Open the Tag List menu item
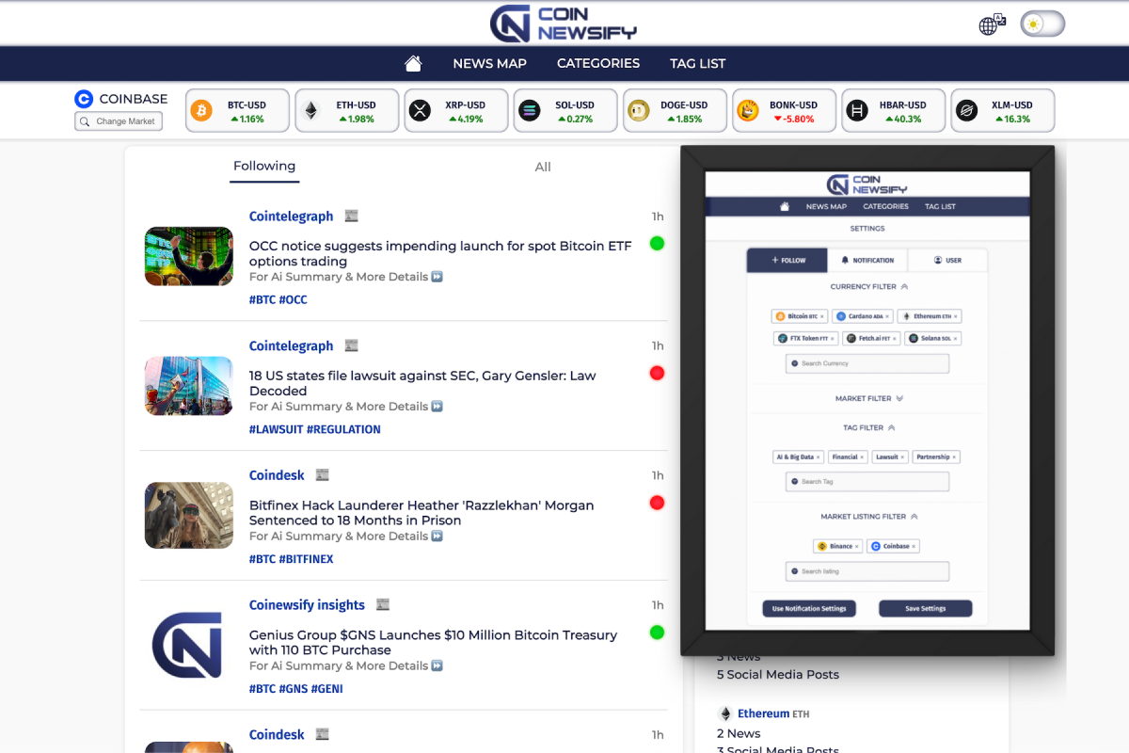The width and height of the screenshot is (1129, 753). (x=697, y=63)
